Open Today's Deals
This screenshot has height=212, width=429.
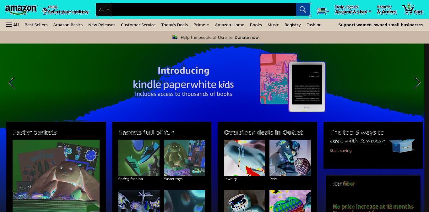pyautogui.click(x=174, y=25)
